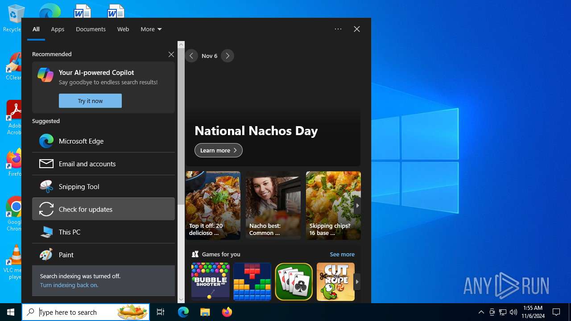The image size is (571, 321).
Task: Open Firefox desktop shortcut
Action: (13, 163)
